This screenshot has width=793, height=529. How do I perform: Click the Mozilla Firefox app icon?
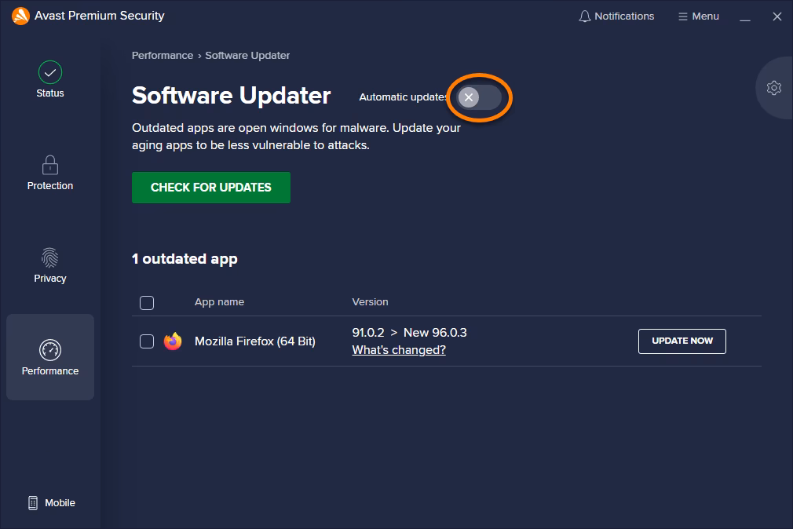tap(173, 341)
